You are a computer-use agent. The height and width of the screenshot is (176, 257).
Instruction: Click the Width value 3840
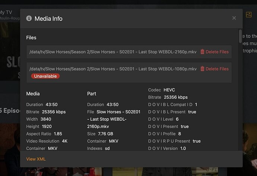point(46,119)
